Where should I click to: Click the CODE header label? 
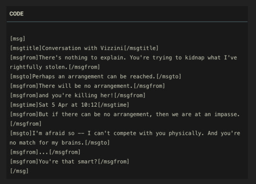(x=16, y=14)
